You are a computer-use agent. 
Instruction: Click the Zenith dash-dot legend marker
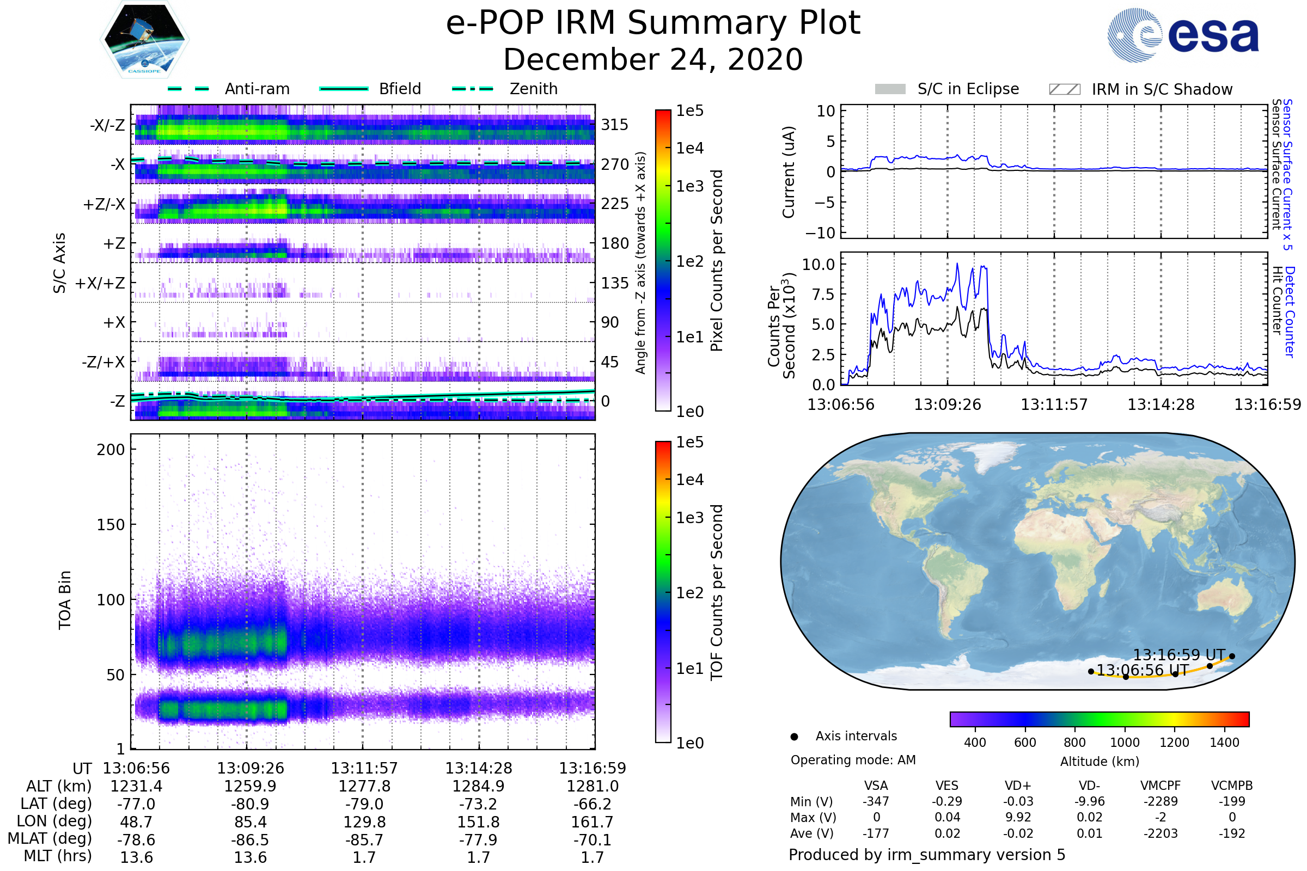coord(472,89)
